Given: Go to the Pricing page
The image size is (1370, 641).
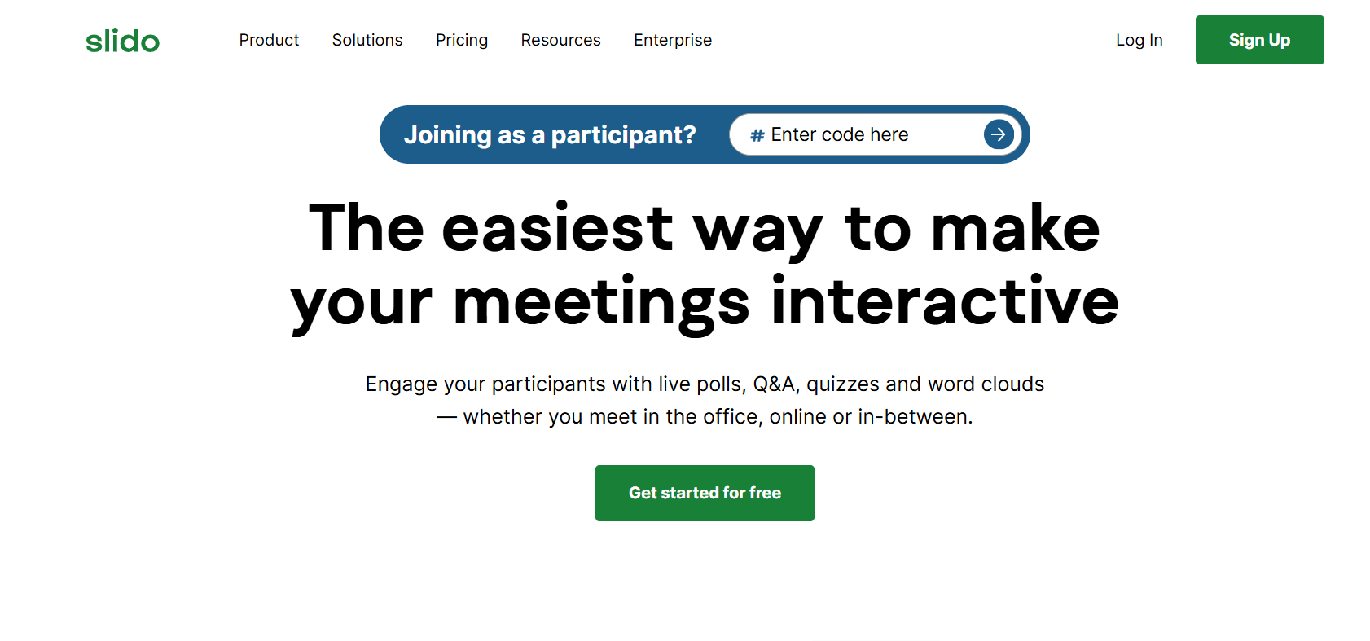Looking at the screenshot, I should 462,40.
